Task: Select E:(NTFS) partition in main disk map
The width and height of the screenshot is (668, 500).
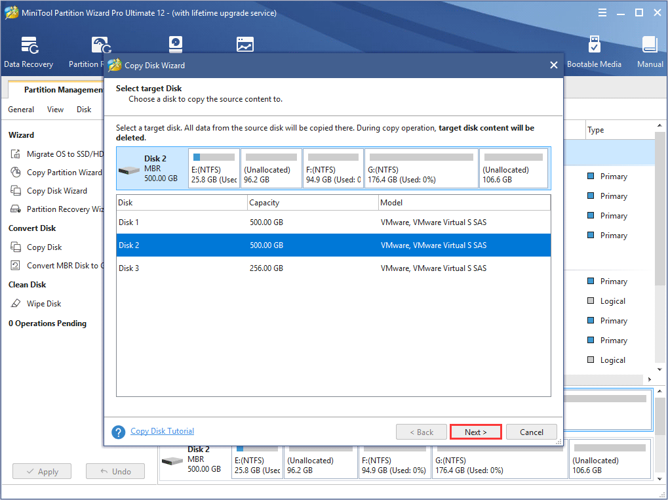Action: click(x=257, y=463)
